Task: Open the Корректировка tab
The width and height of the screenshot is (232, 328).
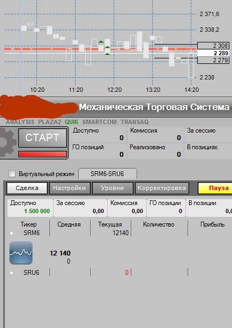Action: click(162, 188)
